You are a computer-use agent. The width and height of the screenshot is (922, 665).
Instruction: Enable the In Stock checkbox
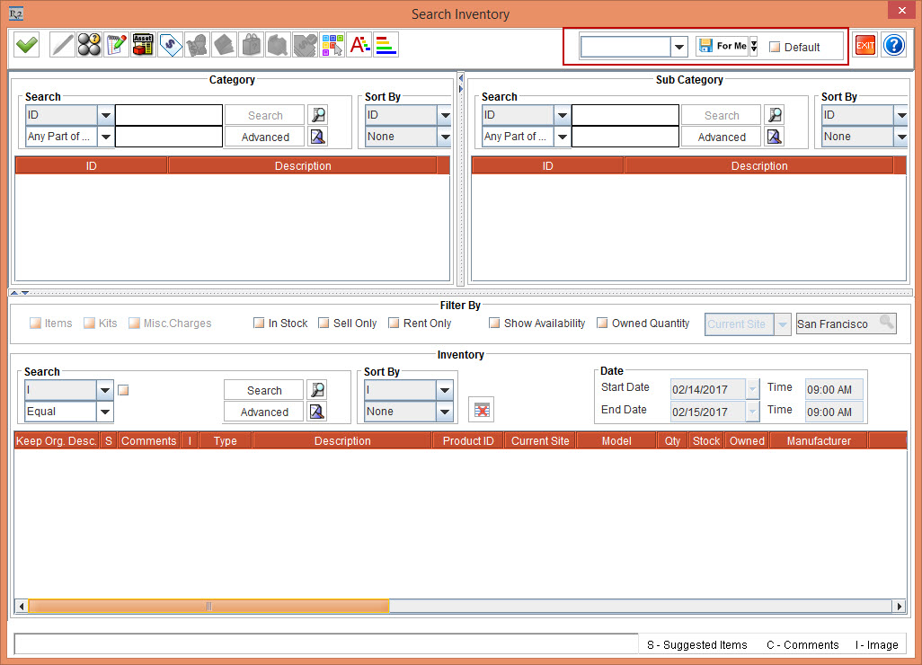(259, 324)
